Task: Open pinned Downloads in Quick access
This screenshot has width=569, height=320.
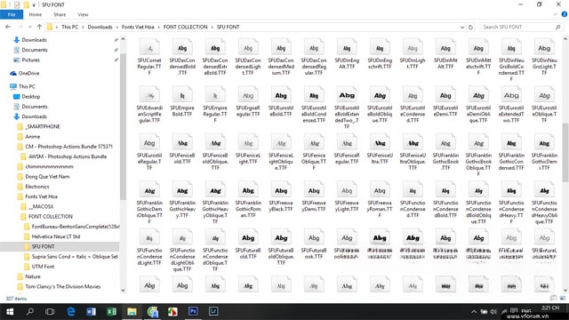Action: [x=34, y=40]
